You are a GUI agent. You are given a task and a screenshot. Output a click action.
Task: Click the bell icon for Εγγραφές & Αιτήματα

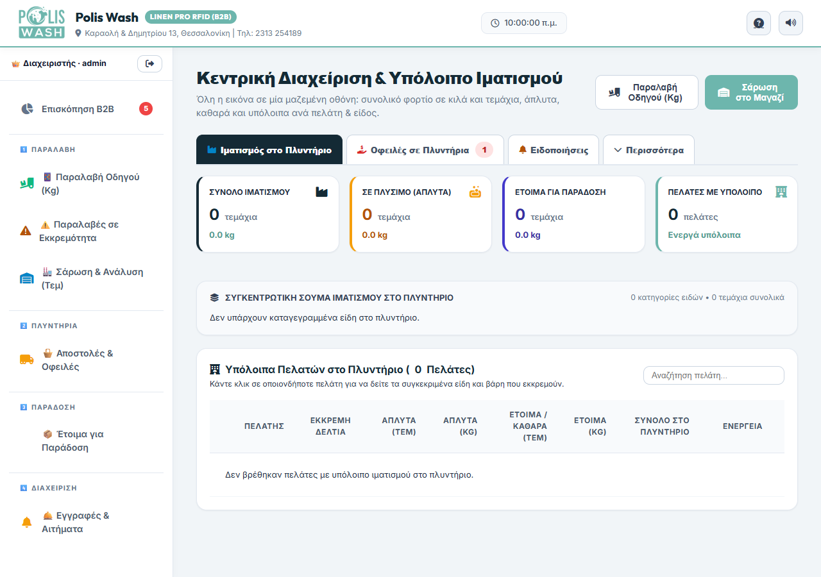coord(26,523)
